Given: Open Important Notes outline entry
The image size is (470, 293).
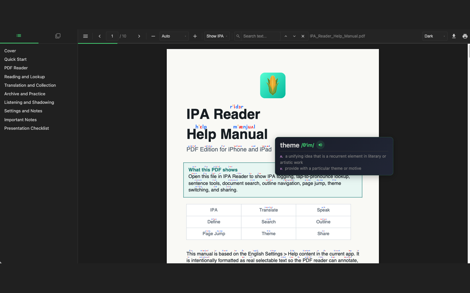Looking at the screenshot, I should 21,120.
